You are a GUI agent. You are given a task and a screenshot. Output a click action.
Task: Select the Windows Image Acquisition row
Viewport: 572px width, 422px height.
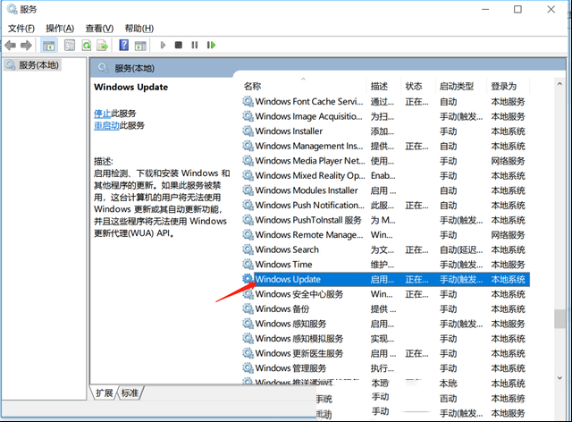pos(385,116)
